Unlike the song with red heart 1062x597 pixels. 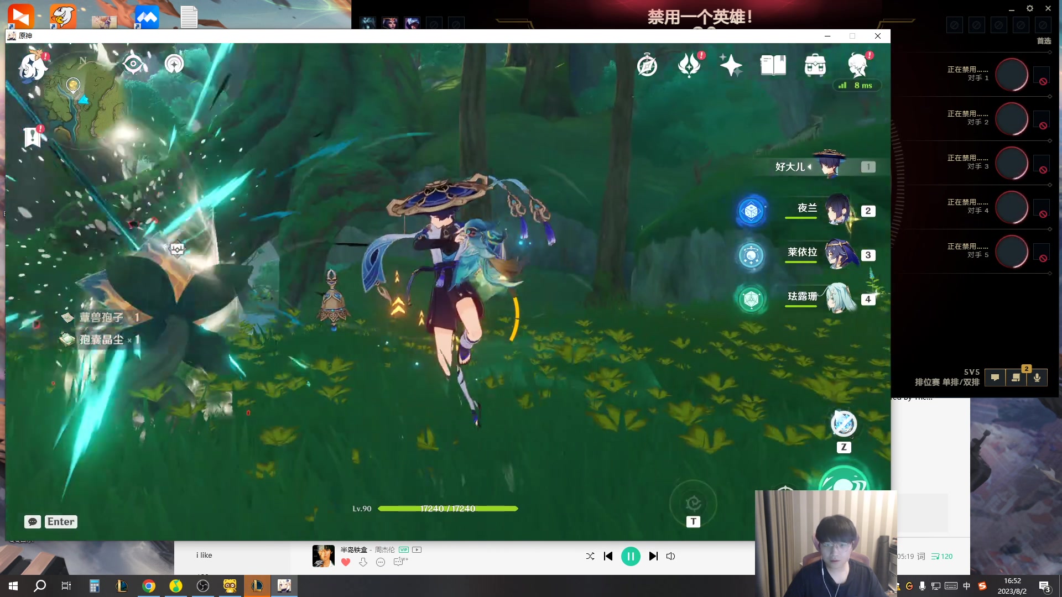tap(346, 562)
